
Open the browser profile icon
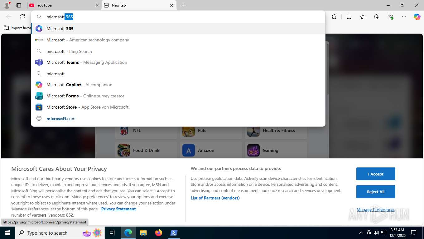[x=7, y=5]
